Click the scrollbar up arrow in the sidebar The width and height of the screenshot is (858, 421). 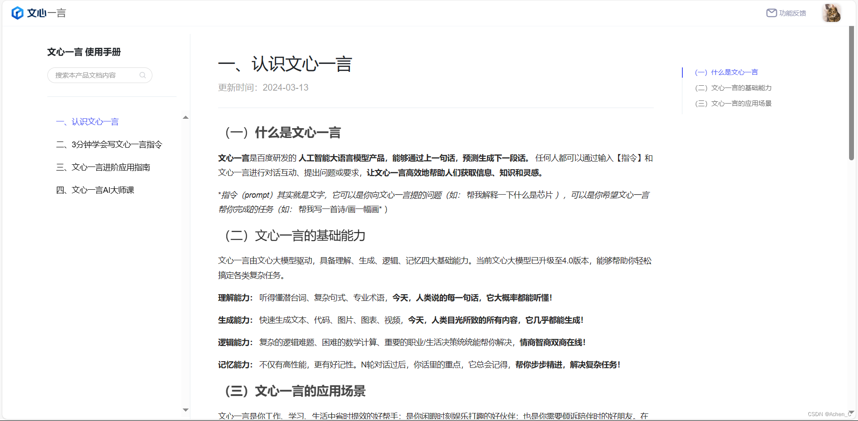(x=185, y=117)
